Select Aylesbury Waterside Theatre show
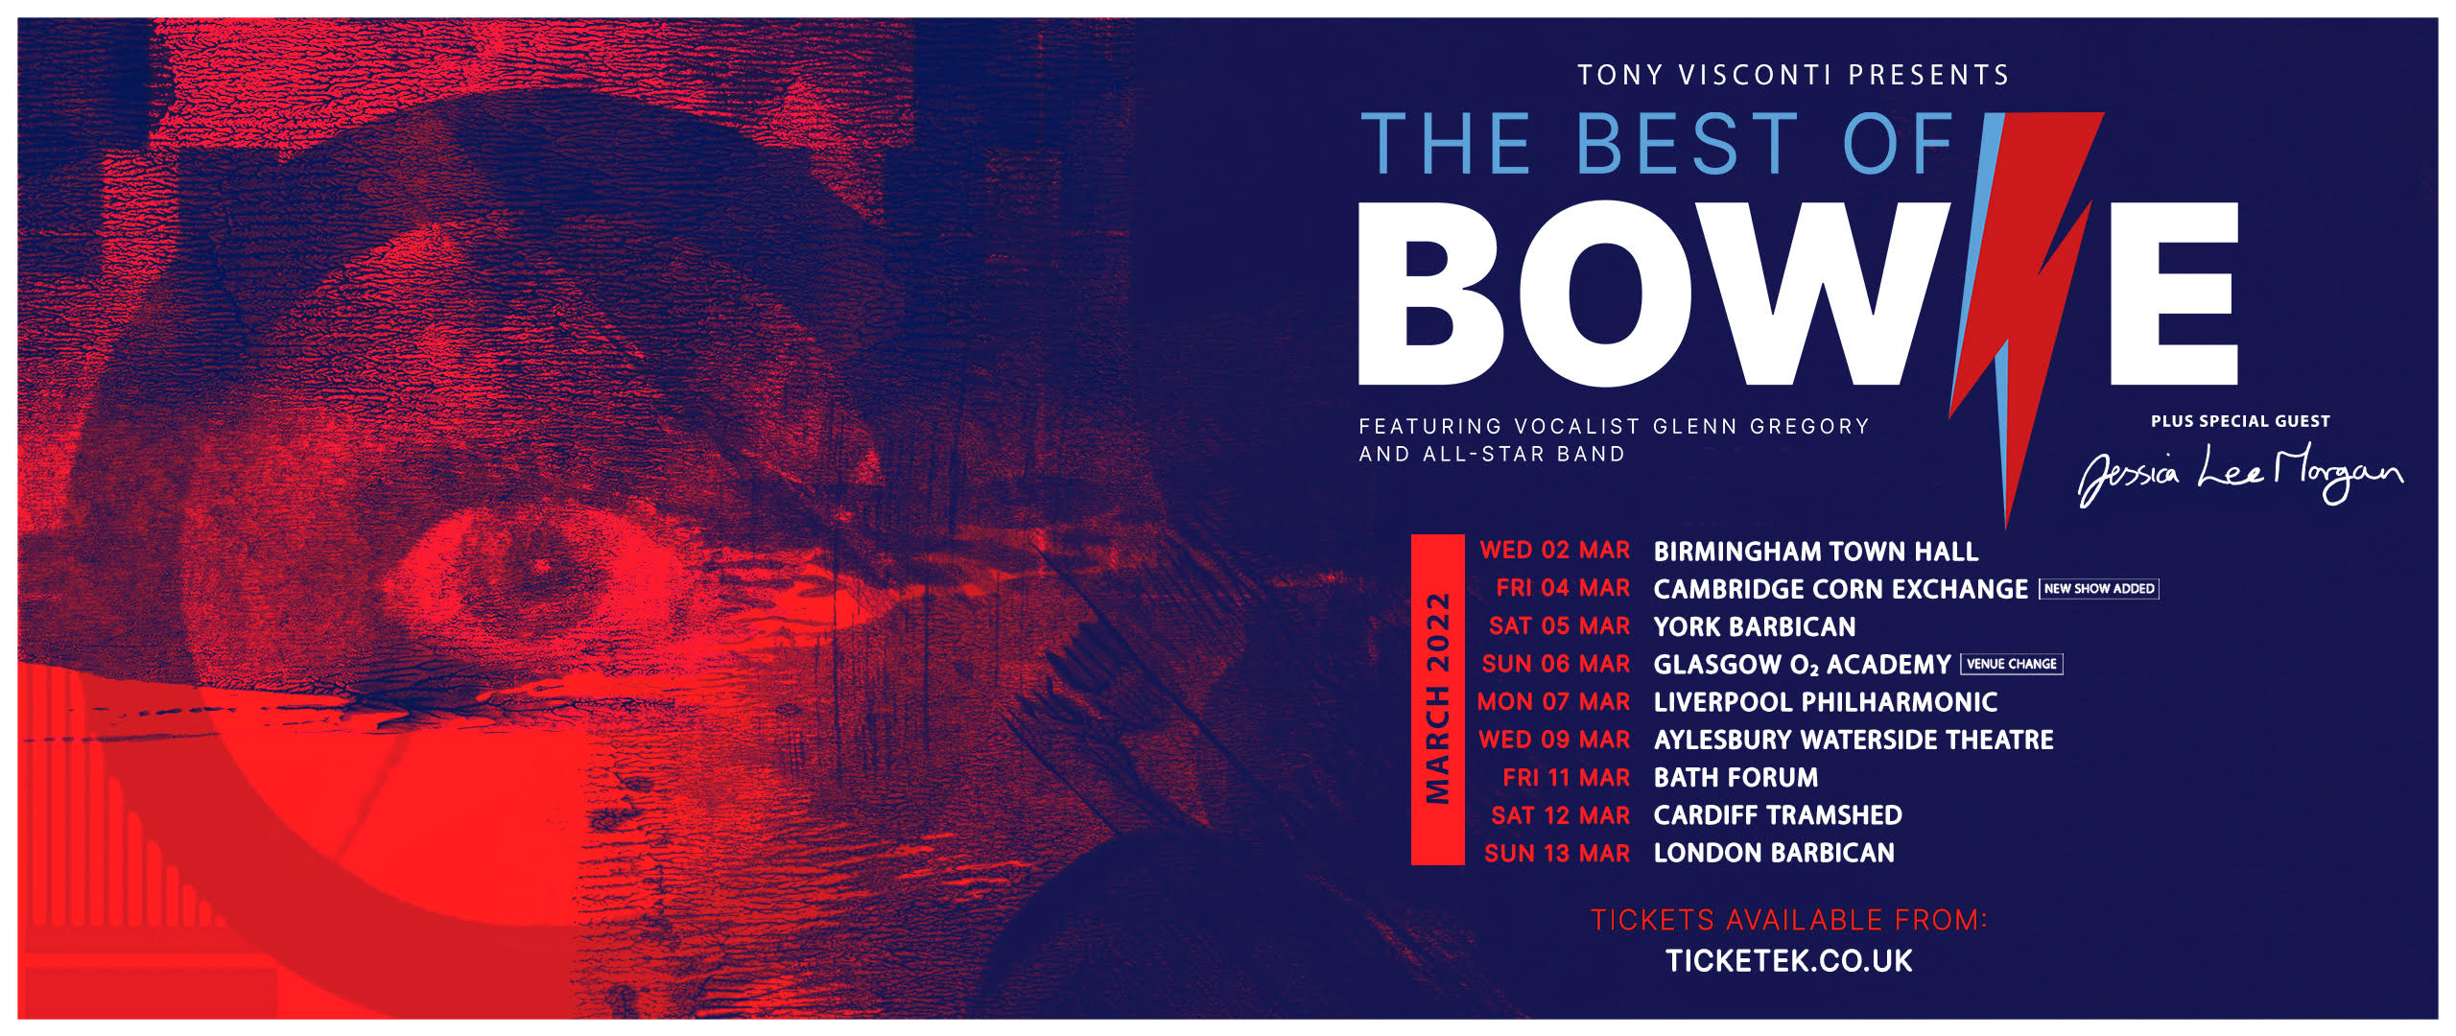This screenshot has height=1036, width=2456. pyautogui.click(x=1766, y=740)
